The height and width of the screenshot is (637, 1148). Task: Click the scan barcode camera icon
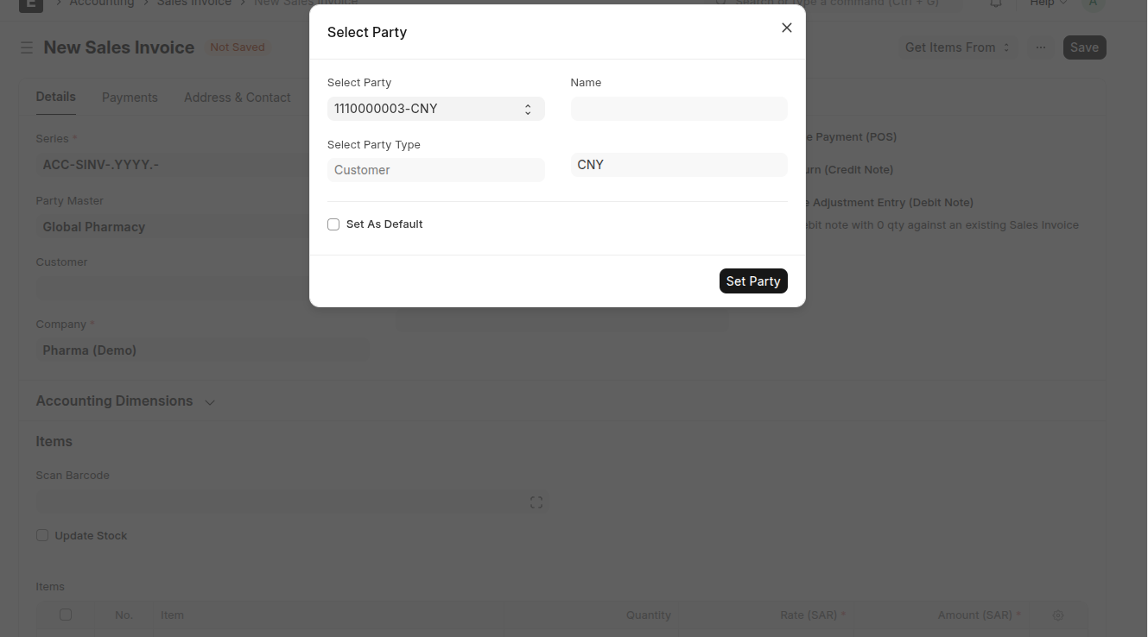point(536,502)
